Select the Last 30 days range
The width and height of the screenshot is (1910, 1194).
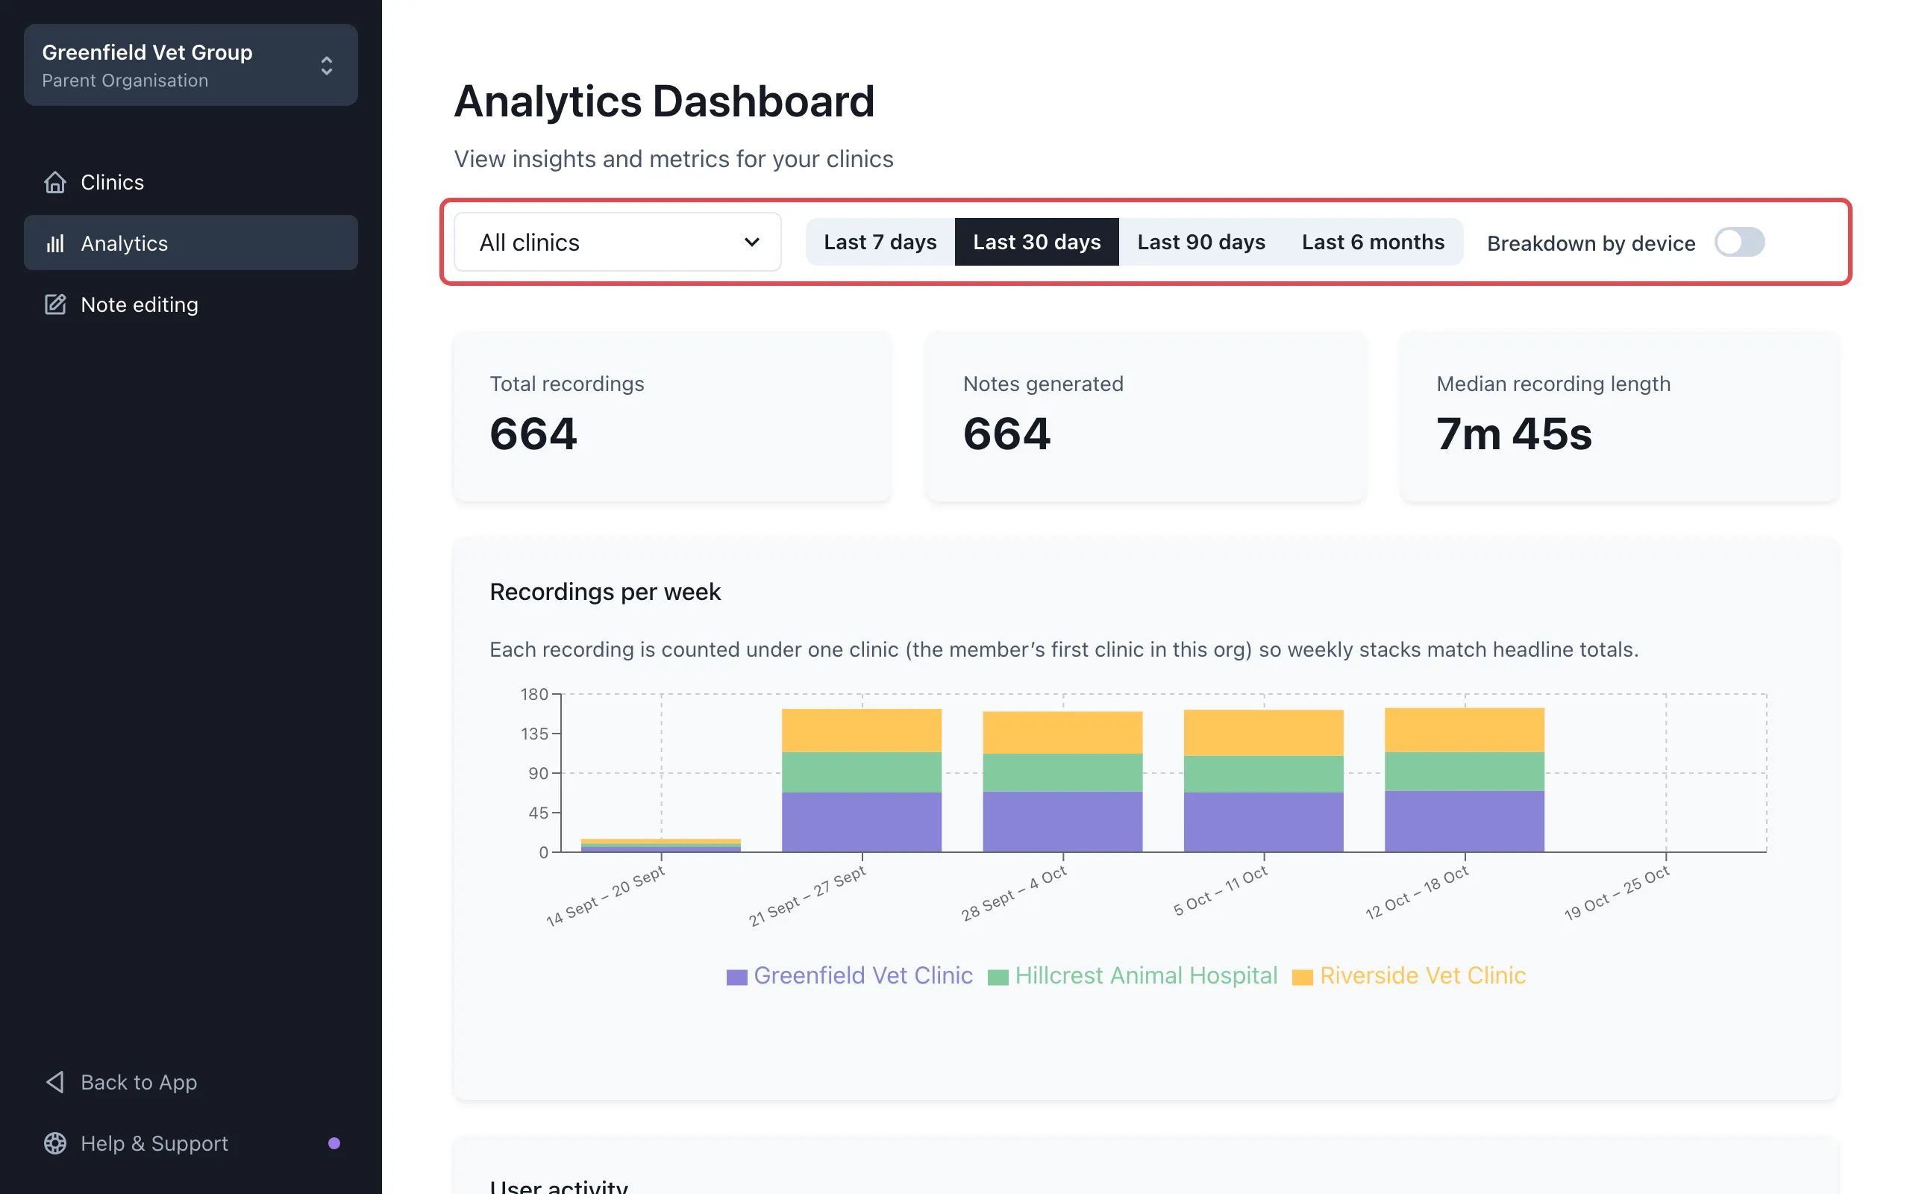click(x=1036, y=242)
